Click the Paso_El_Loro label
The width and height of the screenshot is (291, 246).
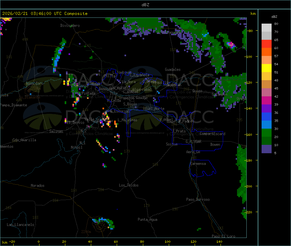[x=223, y=236]
